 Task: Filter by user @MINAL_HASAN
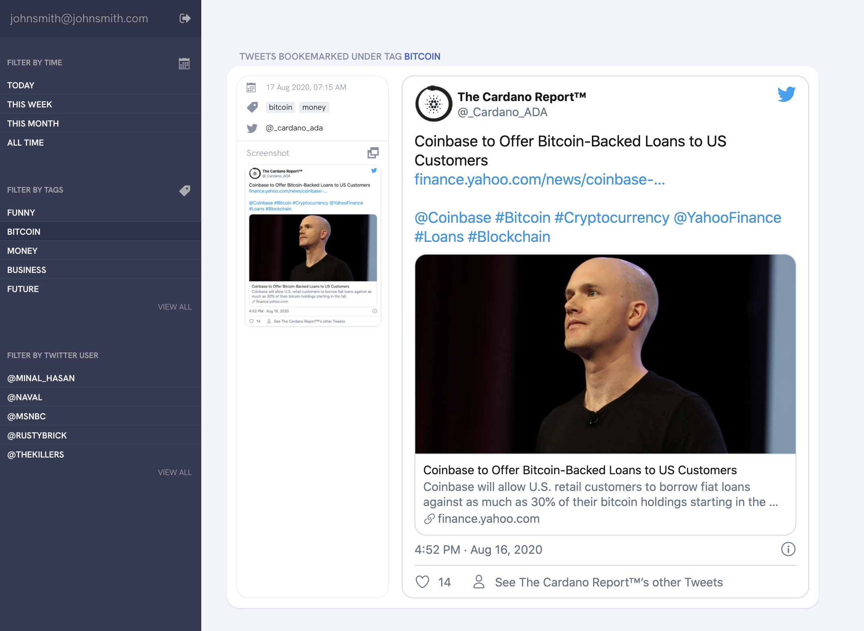pyautogui.click(x=101, y=378)
